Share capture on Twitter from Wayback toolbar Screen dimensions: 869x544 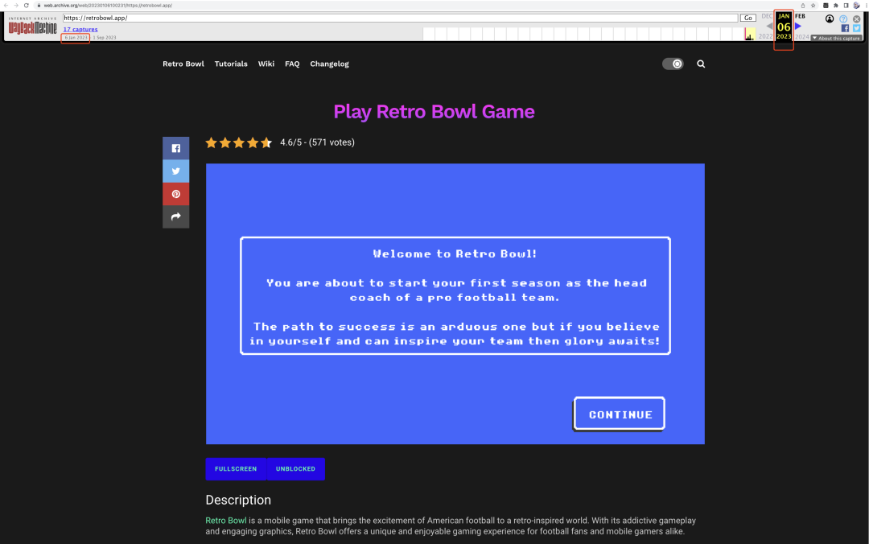point(856,28)
